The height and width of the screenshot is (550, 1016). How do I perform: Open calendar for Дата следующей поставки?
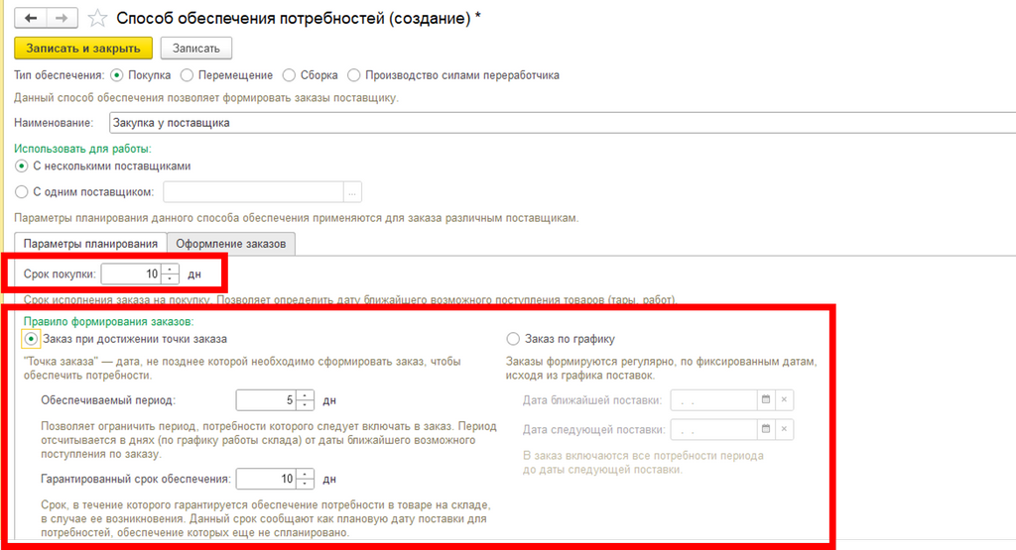[766, 429]
